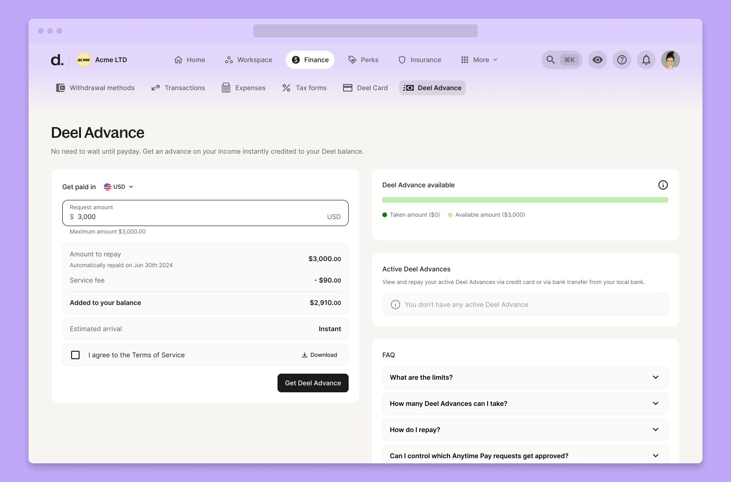This screenshot has height=482, width=731.
Task: Click the user profile avatar
Action: (670, 60)
